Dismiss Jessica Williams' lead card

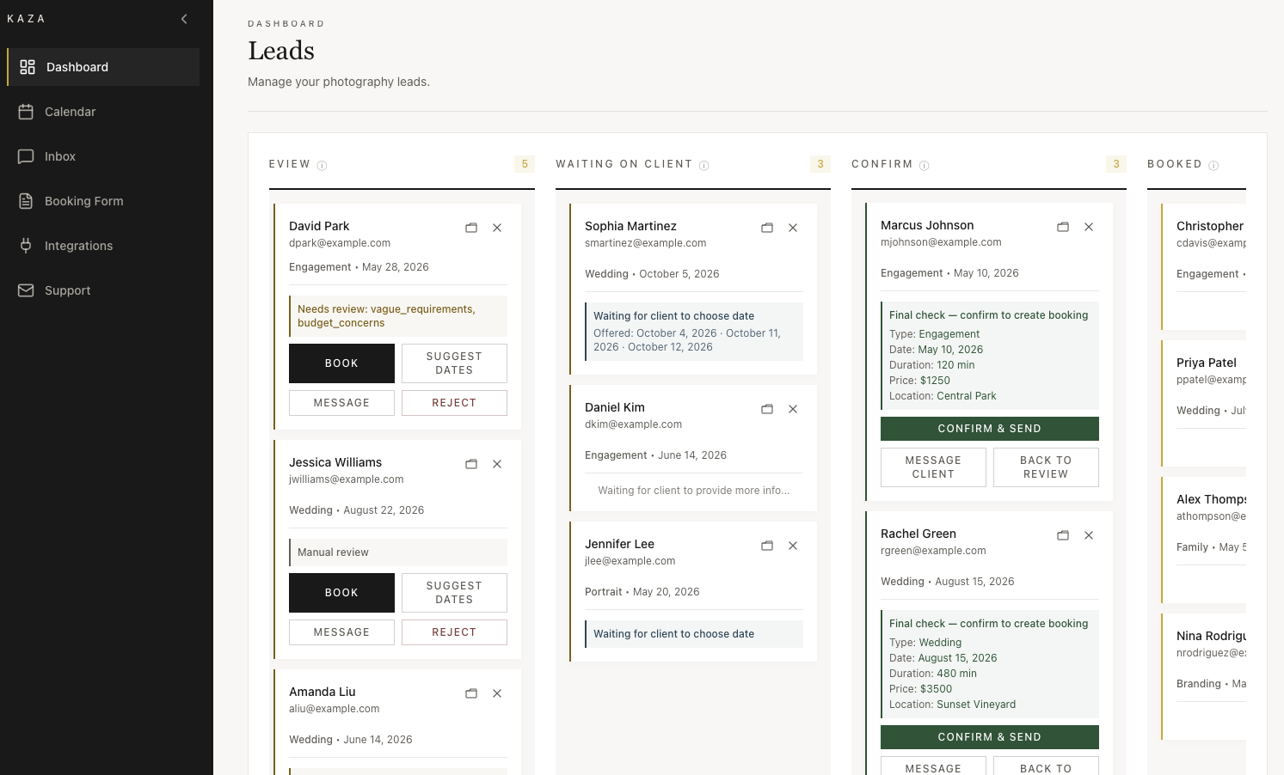coord(497,464)
